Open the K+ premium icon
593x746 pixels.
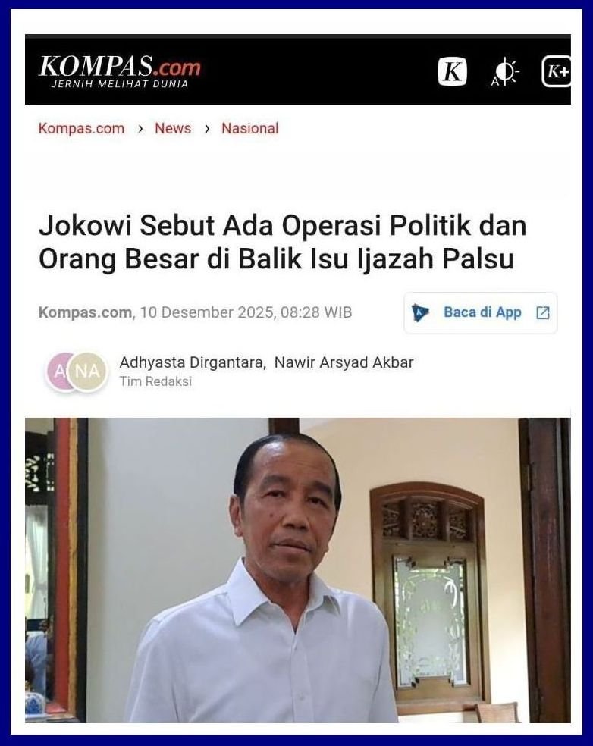(557, 72)
